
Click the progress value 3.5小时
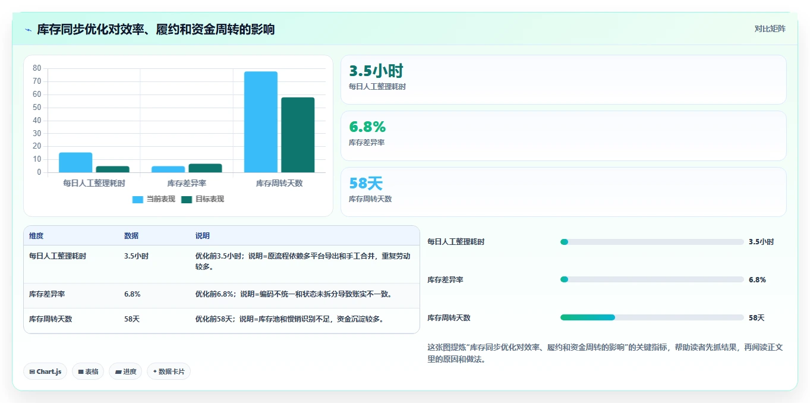(761, 242)
